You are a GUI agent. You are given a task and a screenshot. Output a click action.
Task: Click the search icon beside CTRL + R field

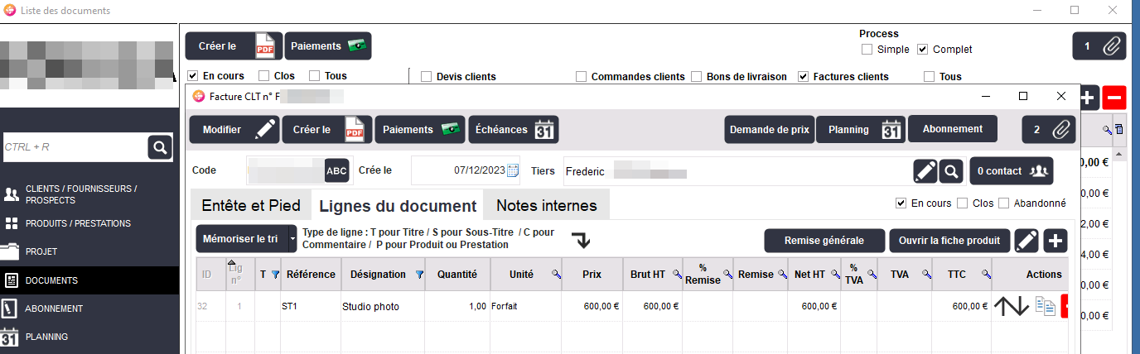point(159,147)
